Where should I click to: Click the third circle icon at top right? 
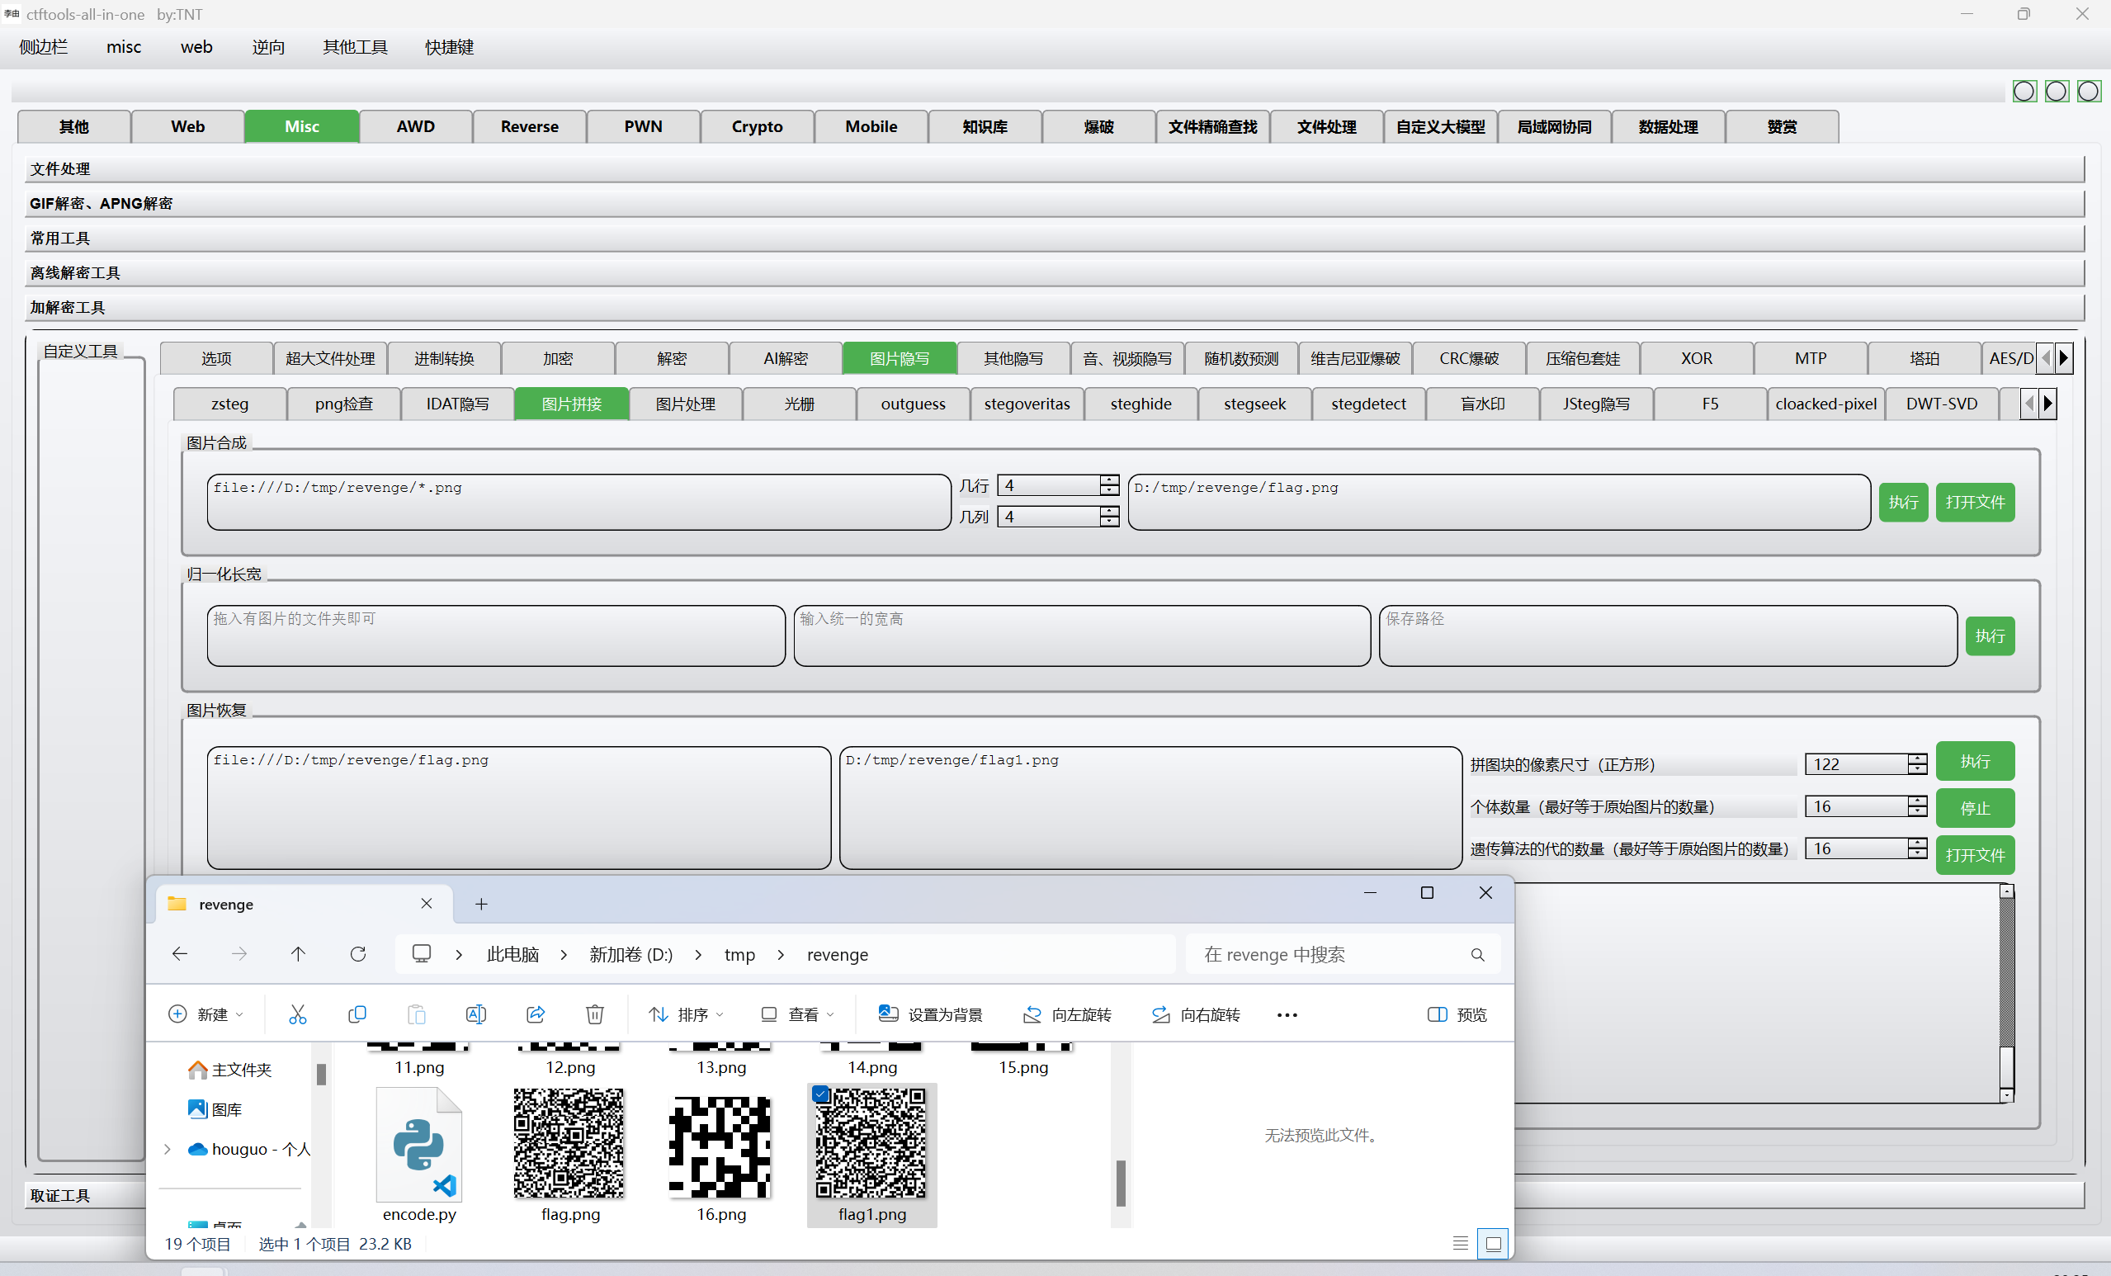2090,91
